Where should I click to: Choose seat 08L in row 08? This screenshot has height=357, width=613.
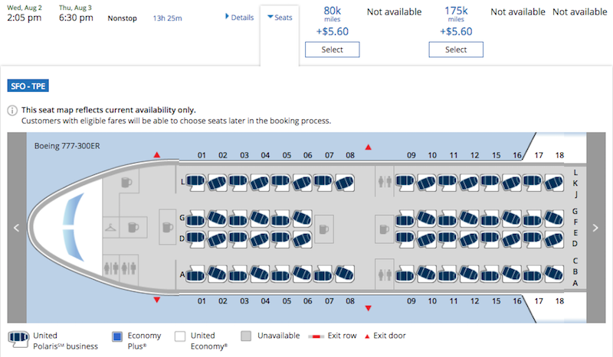pyautogui.click(x=344, y=182)
